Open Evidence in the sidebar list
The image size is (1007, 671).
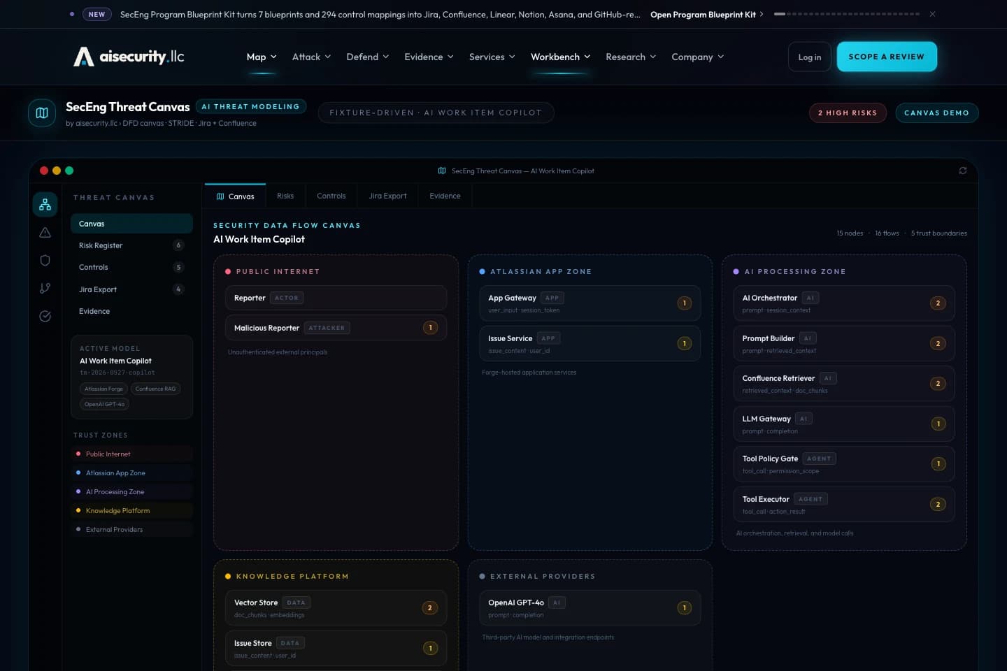131,311
